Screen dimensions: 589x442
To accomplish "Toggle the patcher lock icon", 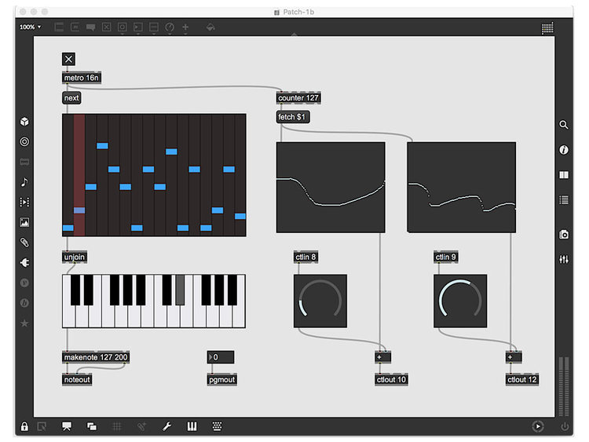I will pos(24,426).
